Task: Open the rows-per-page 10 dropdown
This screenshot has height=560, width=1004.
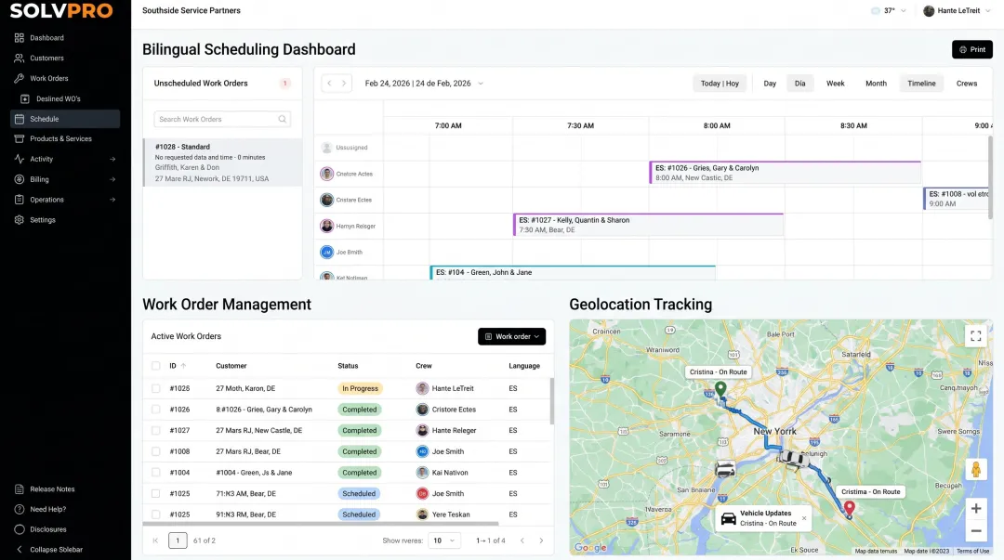Action: click(443, 540)
